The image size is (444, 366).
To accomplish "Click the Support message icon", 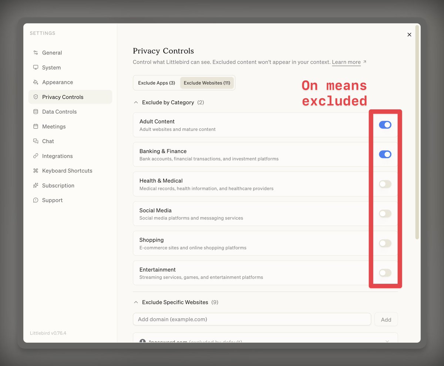I will (x=36, y=200).
